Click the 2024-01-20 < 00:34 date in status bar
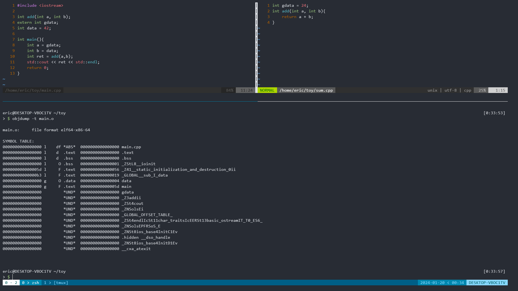Screen dimensions: 518x291 [442, 283]
